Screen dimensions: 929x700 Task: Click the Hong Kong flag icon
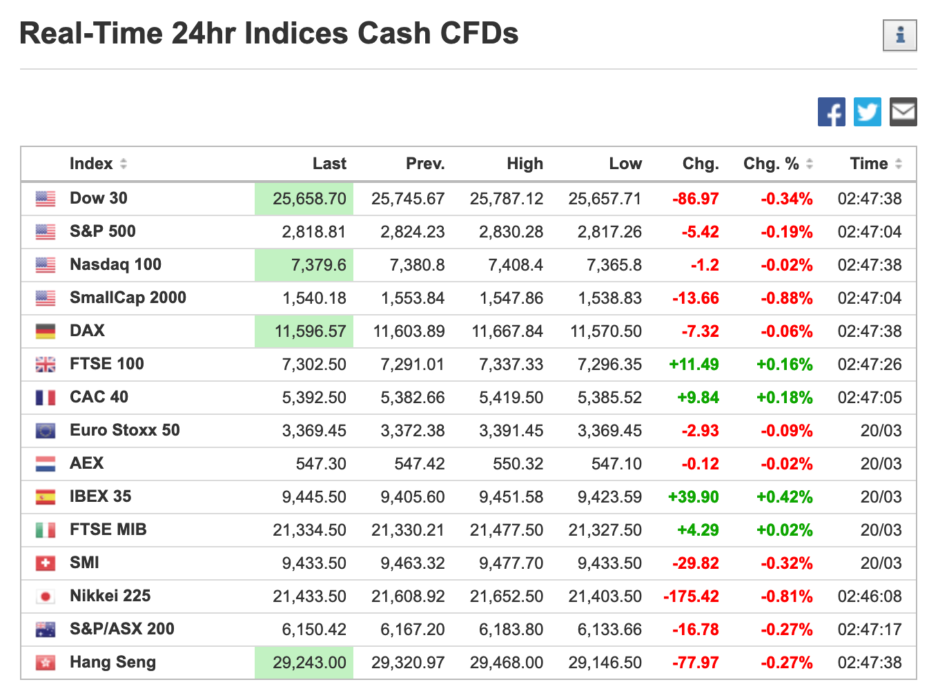coord(46,663)
